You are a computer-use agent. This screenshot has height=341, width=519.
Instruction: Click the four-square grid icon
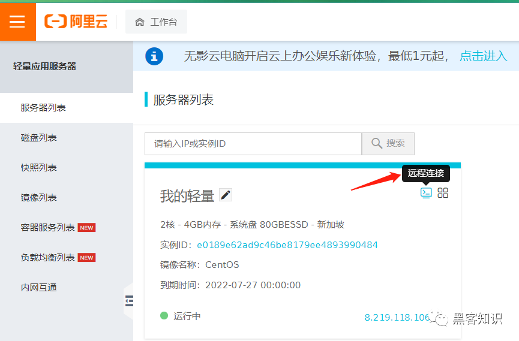[443, 193]
